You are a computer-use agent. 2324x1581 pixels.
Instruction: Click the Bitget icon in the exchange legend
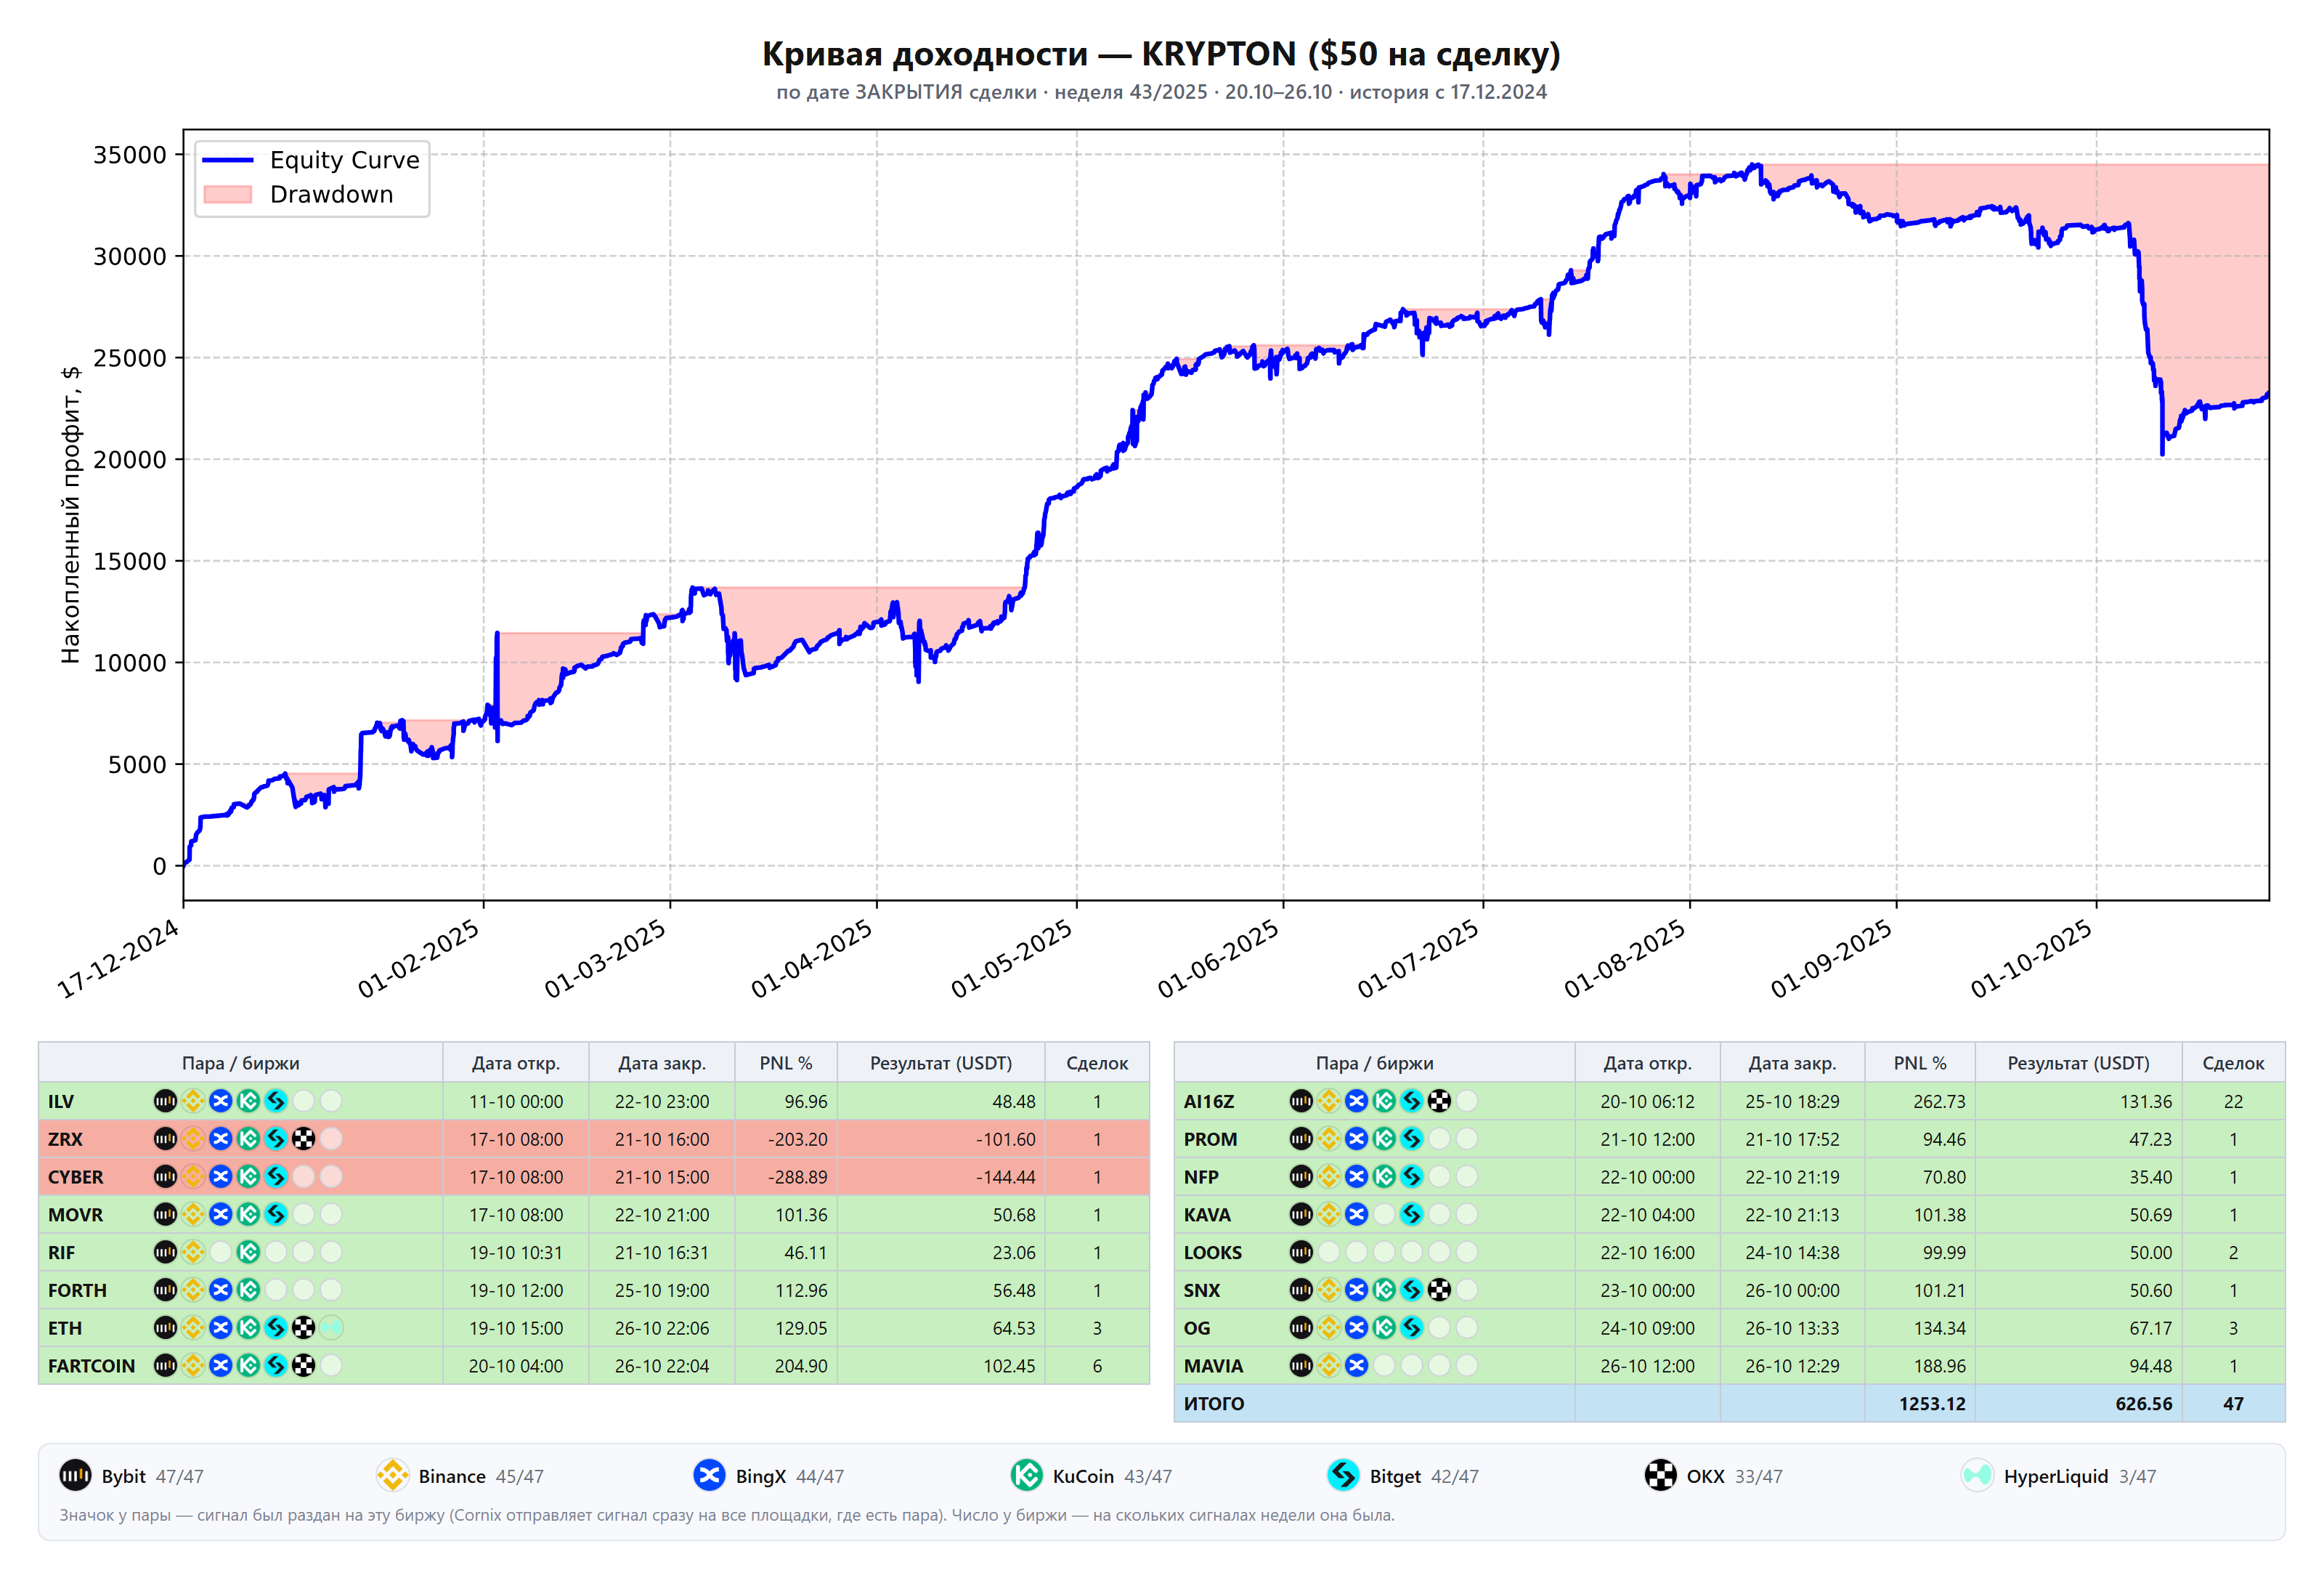pos(1343,1475)
